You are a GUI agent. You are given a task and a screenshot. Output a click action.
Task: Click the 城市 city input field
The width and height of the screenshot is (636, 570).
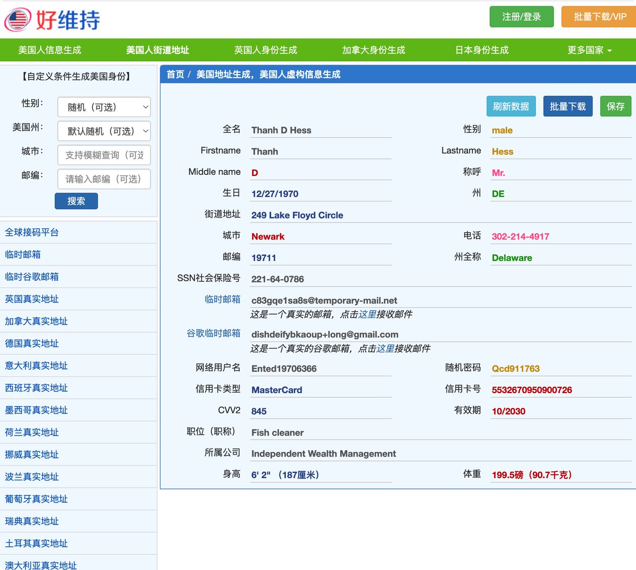coord(103,155)
